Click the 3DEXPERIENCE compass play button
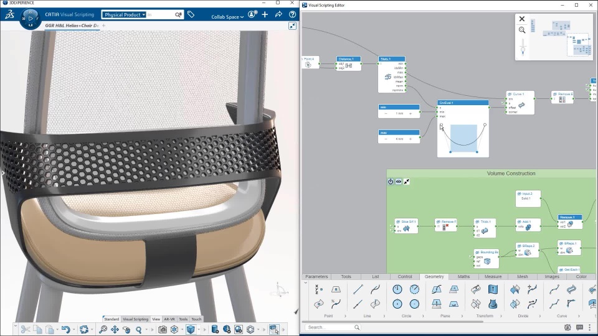The width and height of the screenshot is (598, 336). 31,18
